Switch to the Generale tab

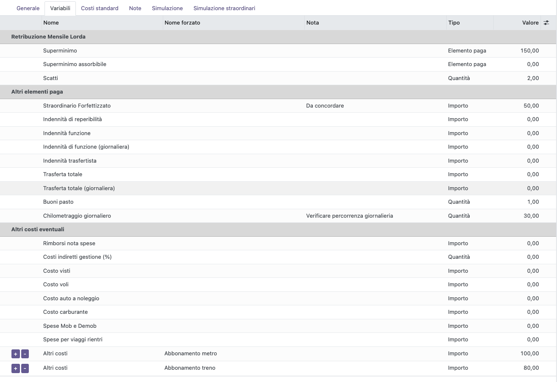(28, 8)
